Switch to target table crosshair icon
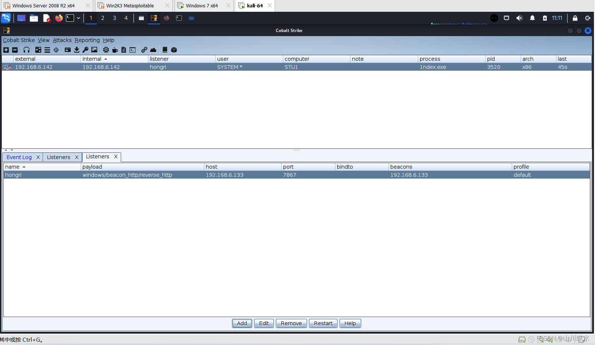 click(x=56, y=50)
